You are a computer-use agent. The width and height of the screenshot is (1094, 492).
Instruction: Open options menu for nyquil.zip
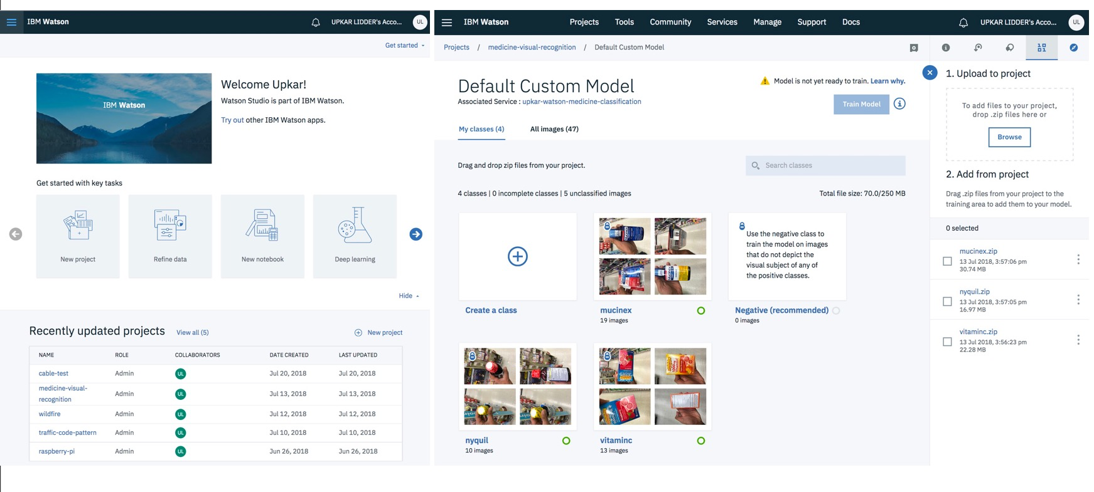1078,300
